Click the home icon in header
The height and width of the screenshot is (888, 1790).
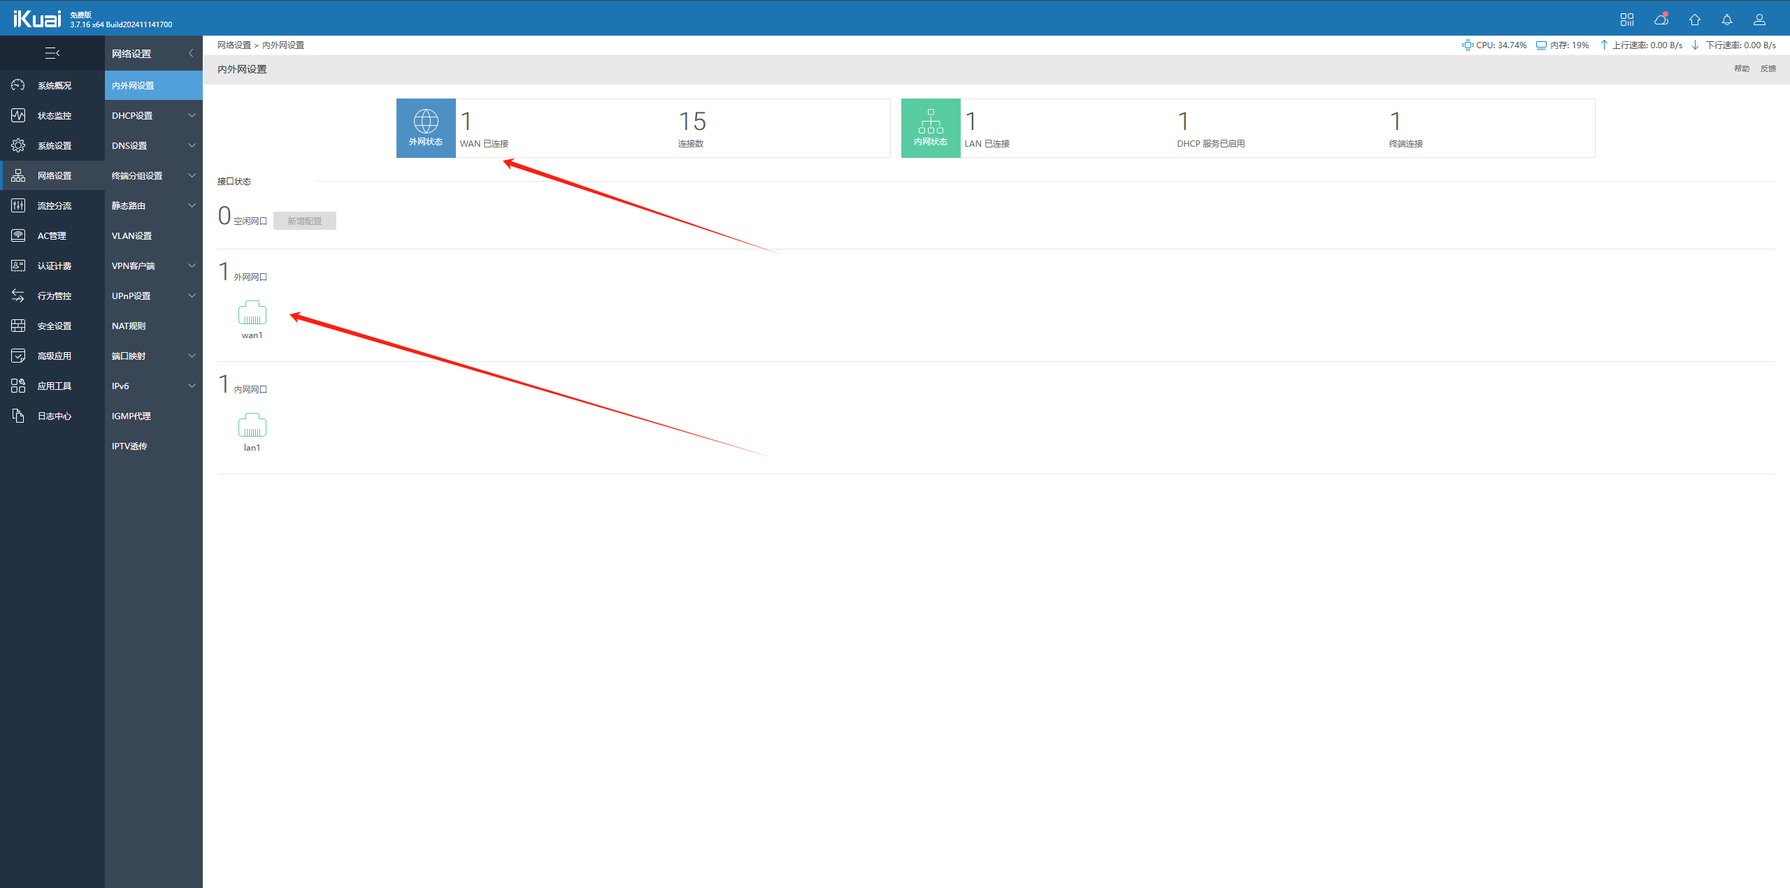(1694, 20)
